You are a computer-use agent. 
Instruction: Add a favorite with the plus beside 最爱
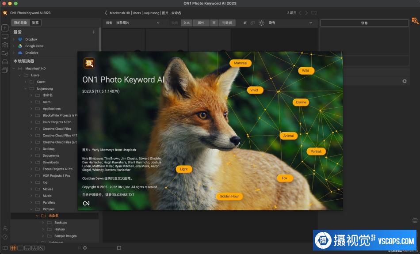[x=93, y=32]
